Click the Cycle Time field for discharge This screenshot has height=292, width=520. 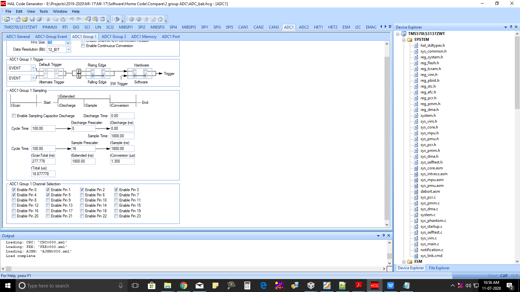43,128
